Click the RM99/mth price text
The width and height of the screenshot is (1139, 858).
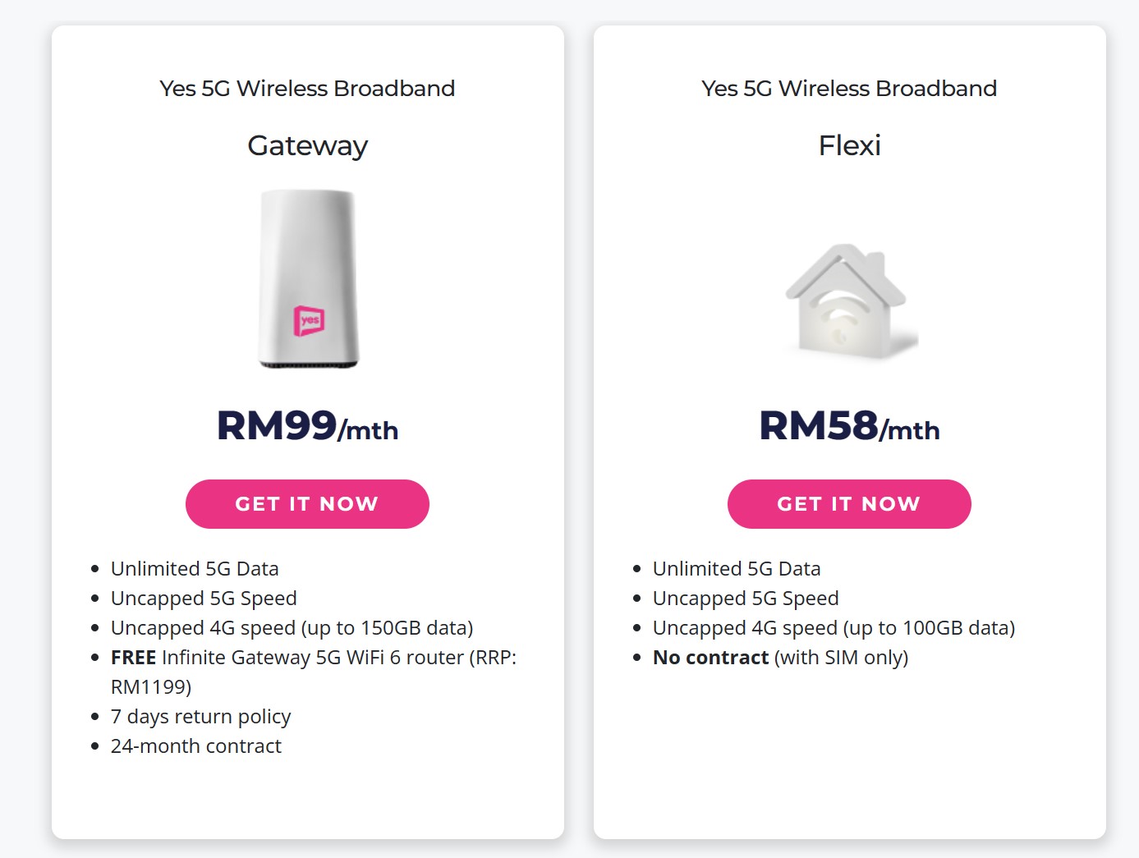pyautogui.click(x=308, y=426)
